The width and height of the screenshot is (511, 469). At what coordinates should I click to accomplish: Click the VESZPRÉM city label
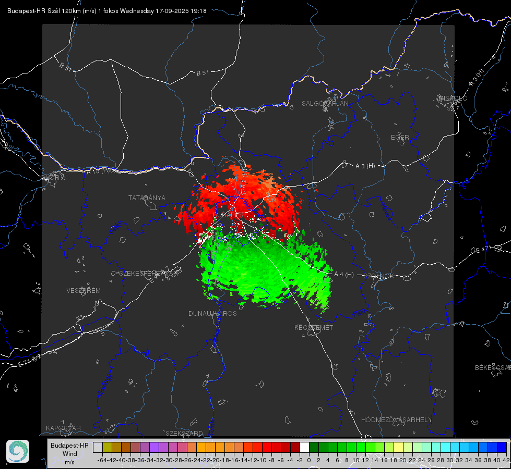pyautogui.click(x=84, y=291)
